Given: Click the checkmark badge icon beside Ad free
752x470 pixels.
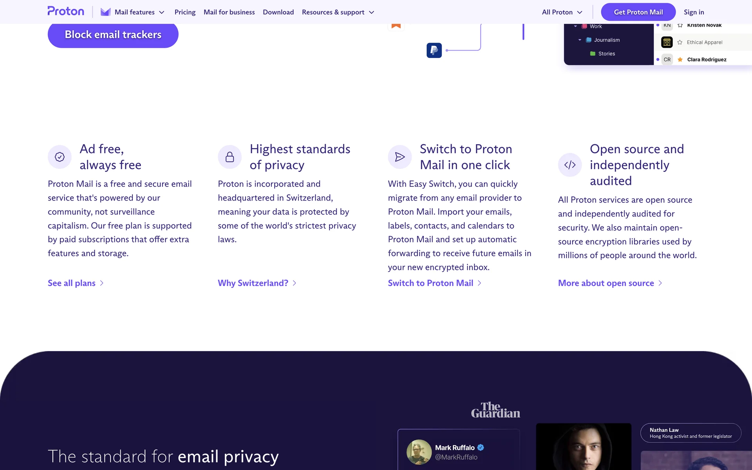Looking at the screenshot, I should point(60,157).
